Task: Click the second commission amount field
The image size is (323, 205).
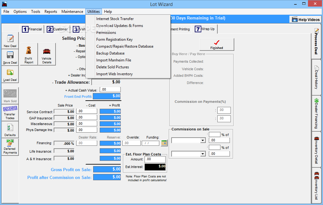Action: [x=220, y=154]
